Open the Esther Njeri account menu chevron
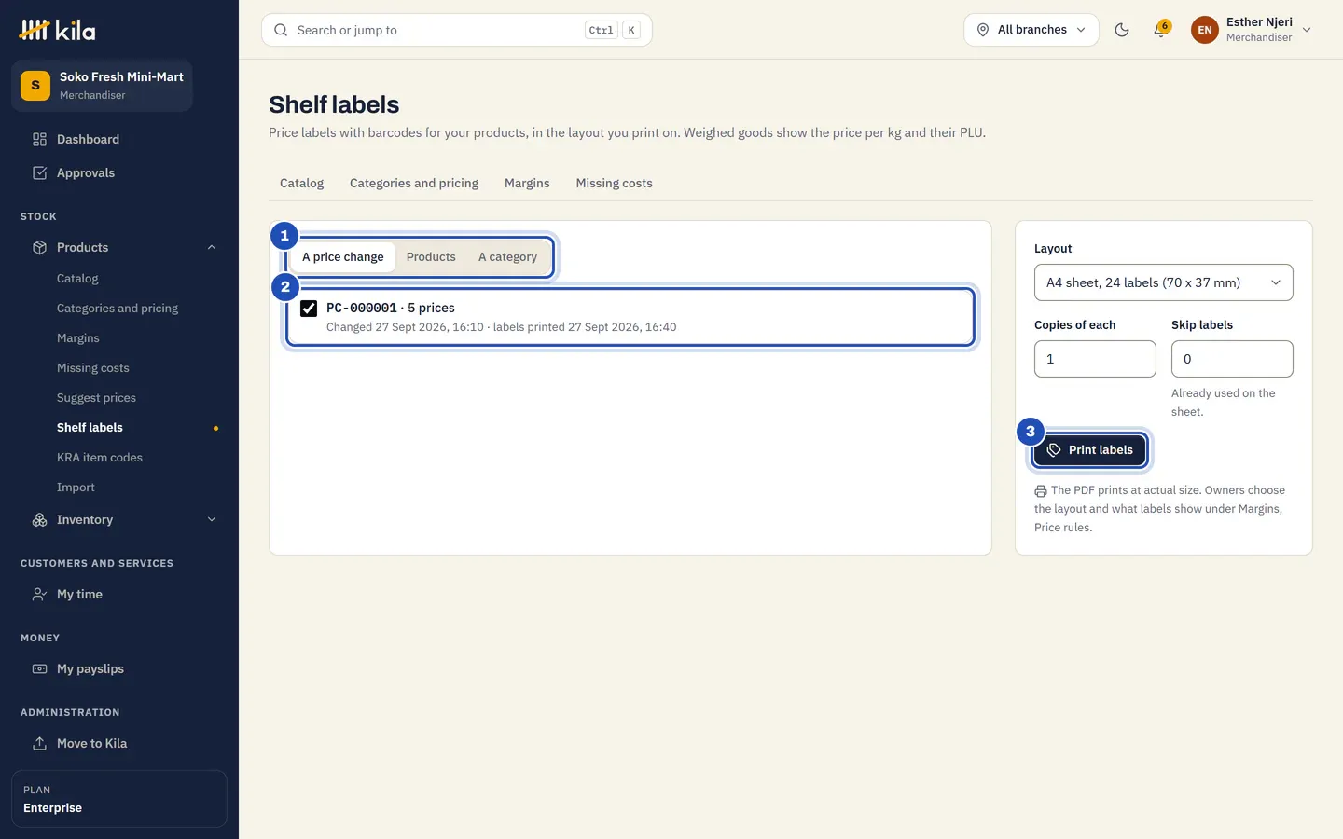The image size is (1343, 839). [1307, 30]
